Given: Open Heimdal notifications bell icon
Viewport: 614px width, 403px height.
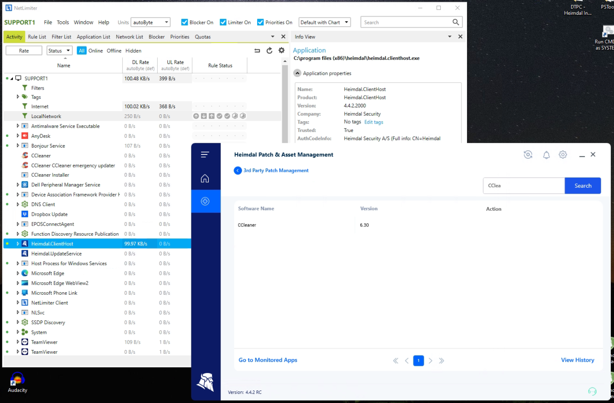Looking at the screenshot, I should (x=546, y=155).
